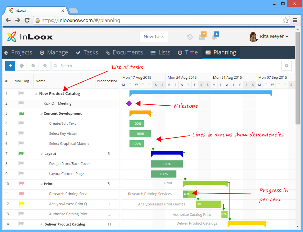303x232 pixels.
Task: Select the Design Front/Back Cover 100% bar
Action: tap(167, 164)
